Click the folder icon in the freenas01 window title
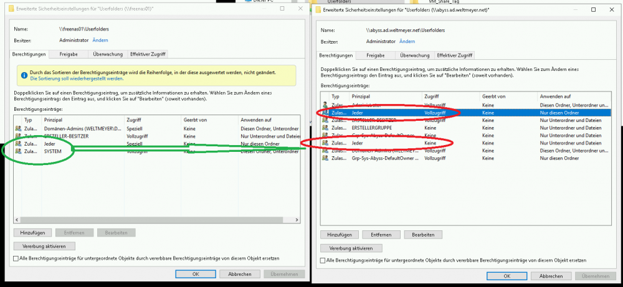Image resolution: width=623 pixels, height=287 pixels. (11, 8)
